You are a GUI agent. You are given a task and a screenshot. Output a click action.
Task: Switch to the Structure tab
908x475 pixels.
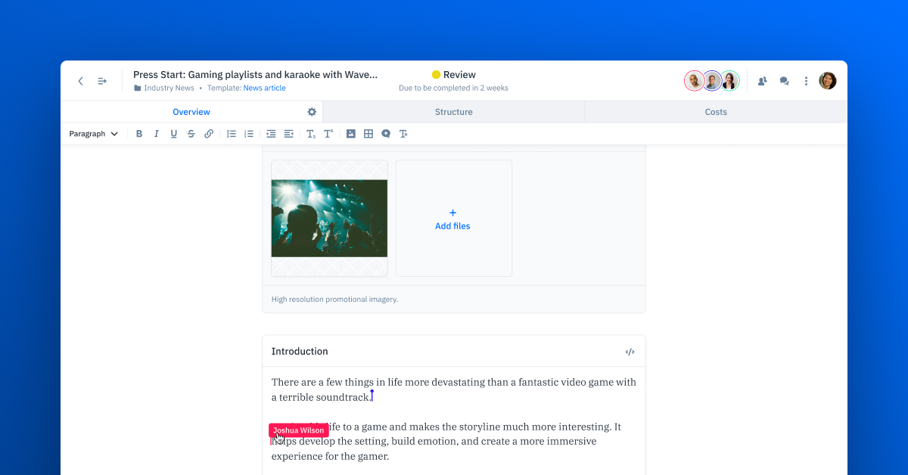tap(453, 111)
